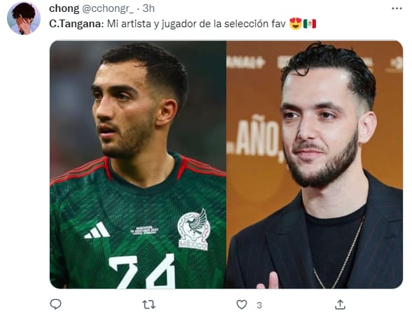Open the three-dot more options menu

pyautogui.click(x=397, y=8)
